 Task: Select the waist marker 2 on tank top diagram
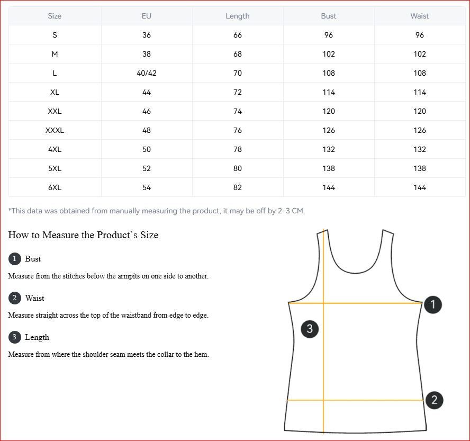click(x=434, y=400)
